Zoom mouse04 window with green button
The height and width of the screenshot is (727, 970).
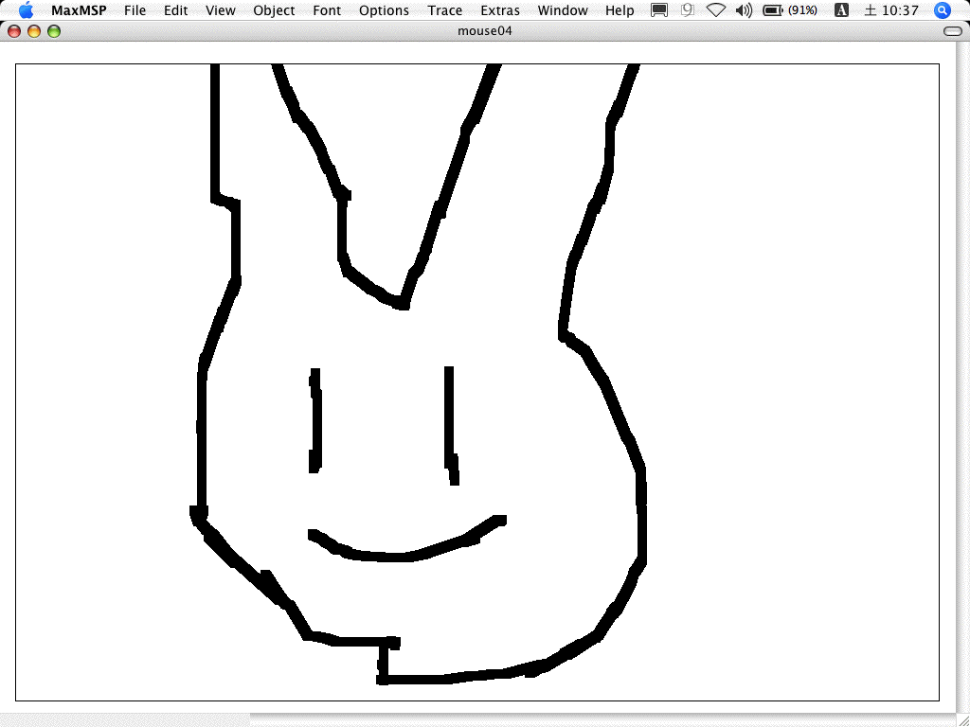click(54, 31)
